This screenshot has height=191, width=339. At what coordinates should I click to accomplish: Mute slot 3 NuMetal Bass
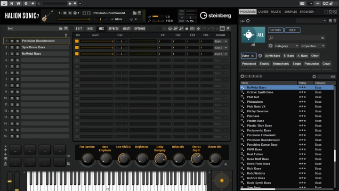[12, 53]
